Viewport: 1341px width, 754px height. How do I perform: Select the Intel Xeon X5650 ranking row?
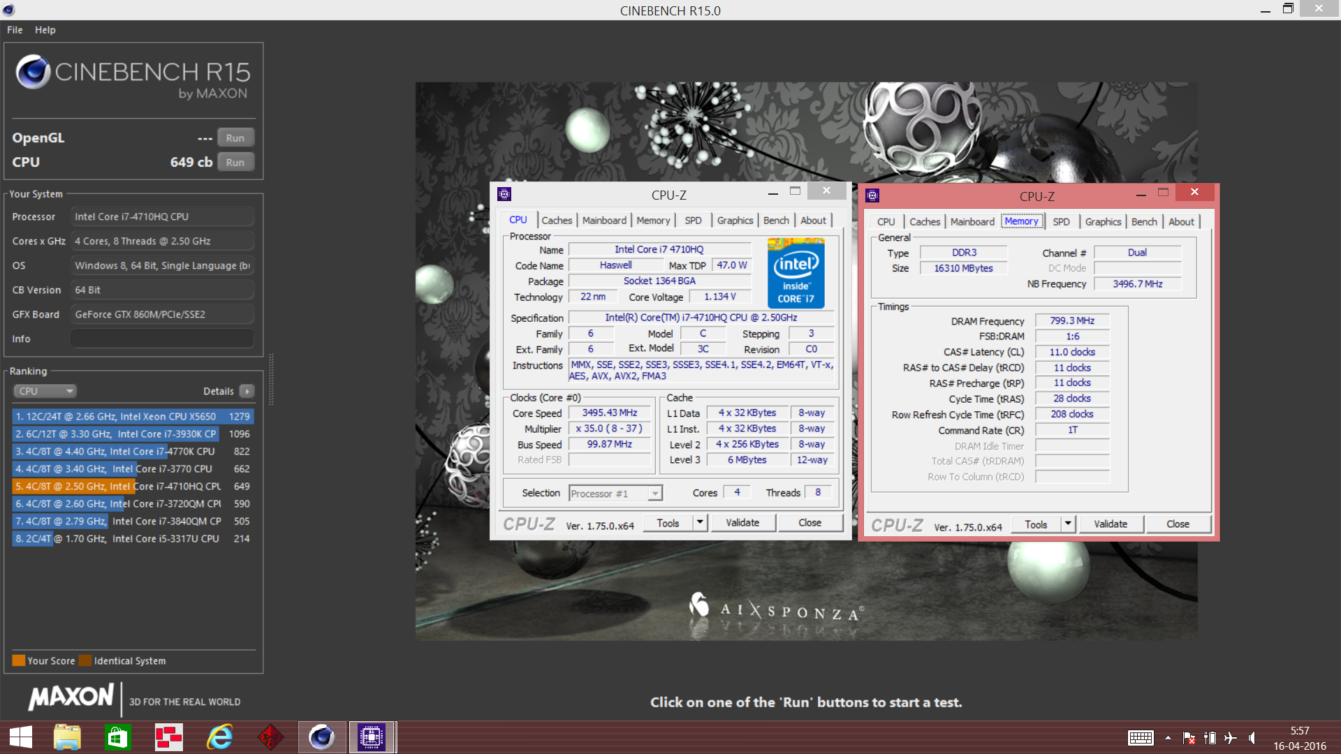pos(133,416)
